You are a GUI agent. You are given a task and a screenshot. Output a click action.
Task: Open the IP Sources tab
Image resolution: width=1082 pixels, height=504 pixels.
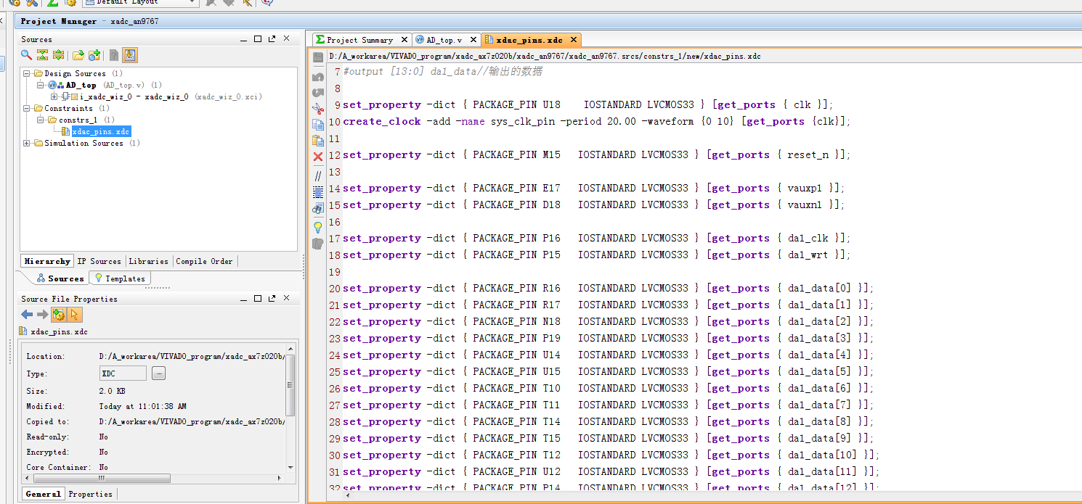99,261
